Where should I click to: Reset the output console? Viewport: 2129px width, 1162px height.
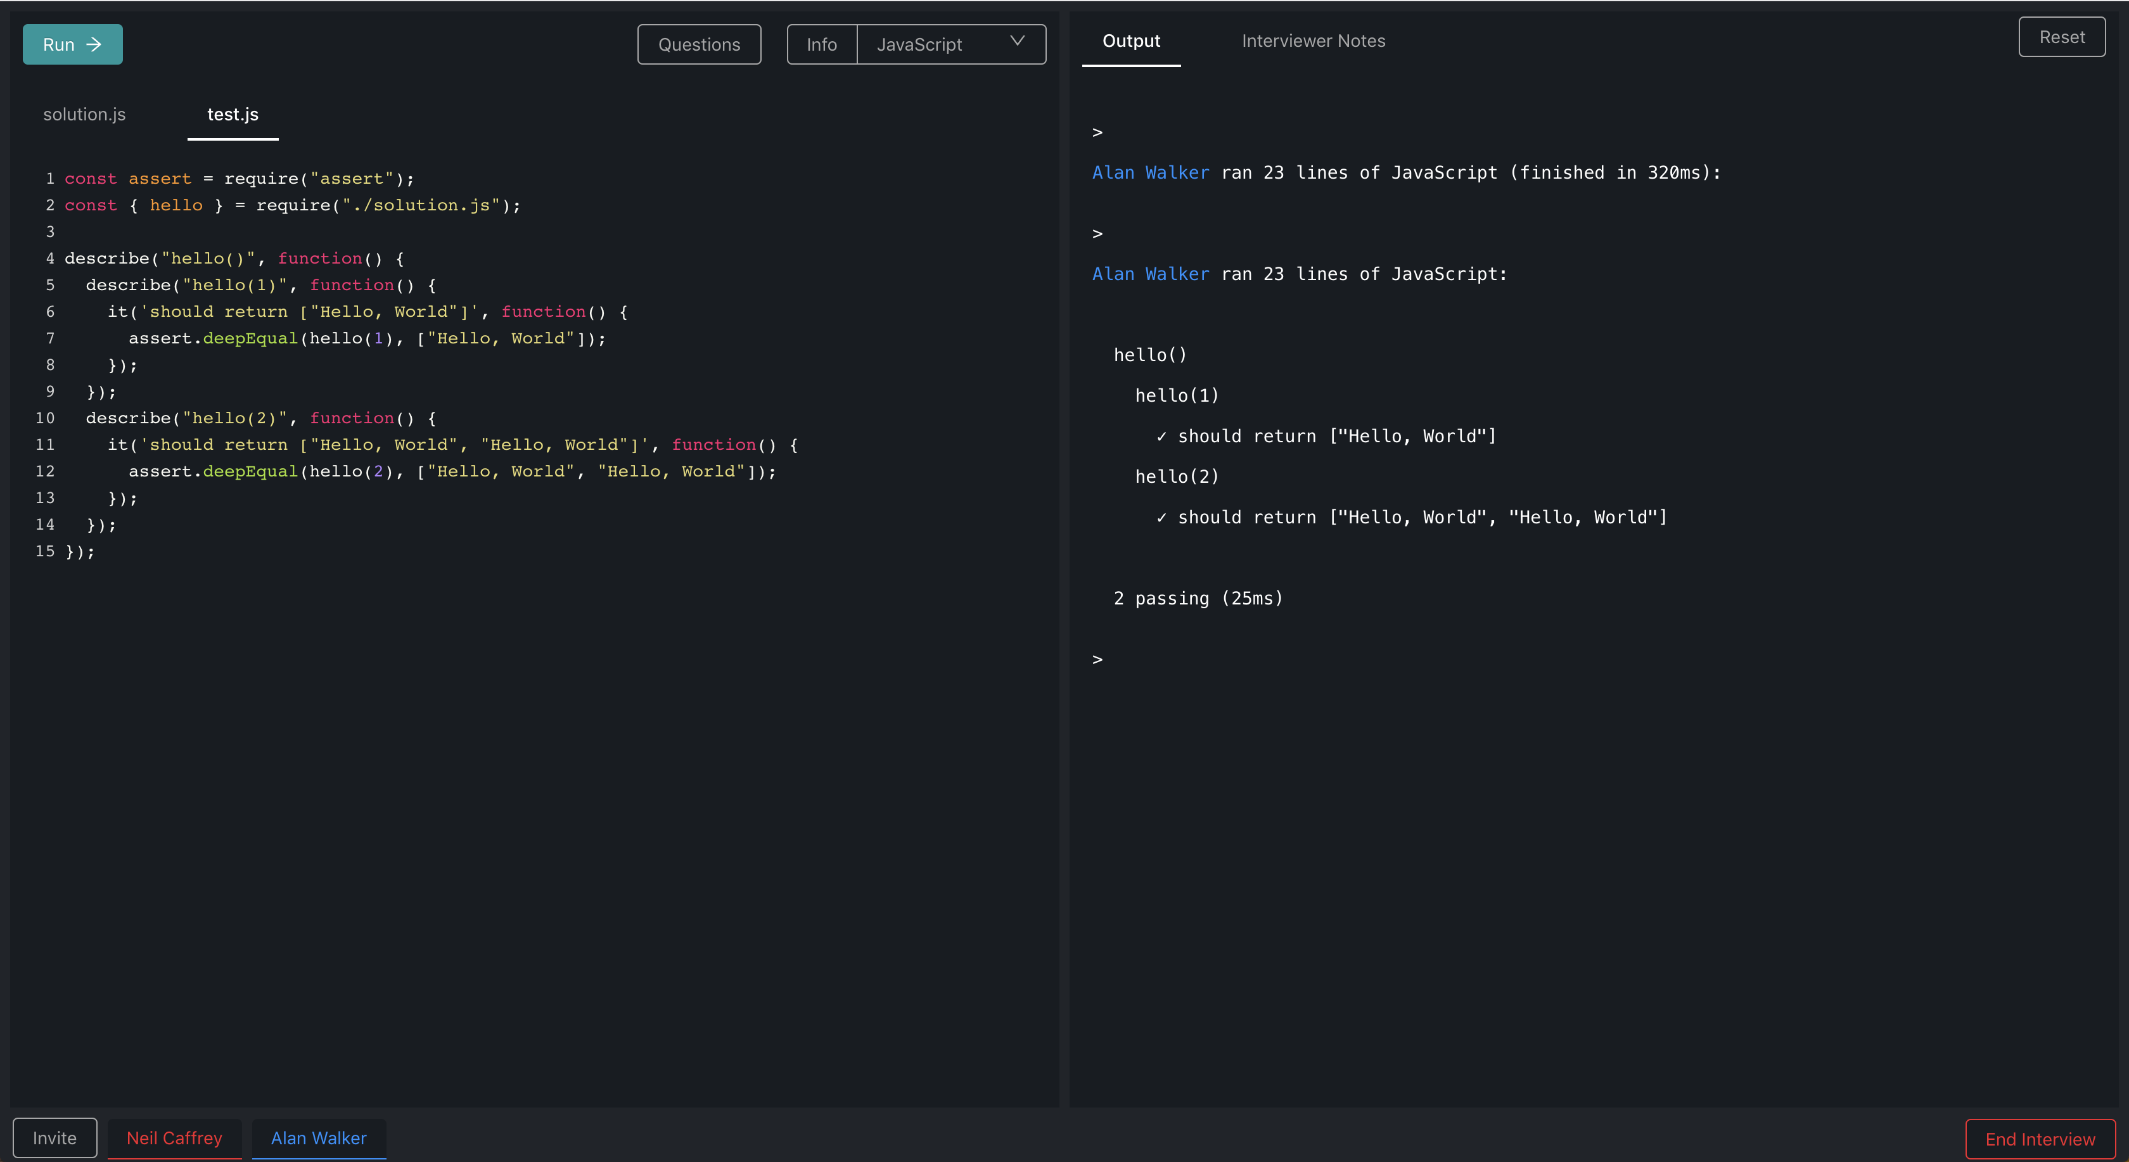(x=2061, y=37)
